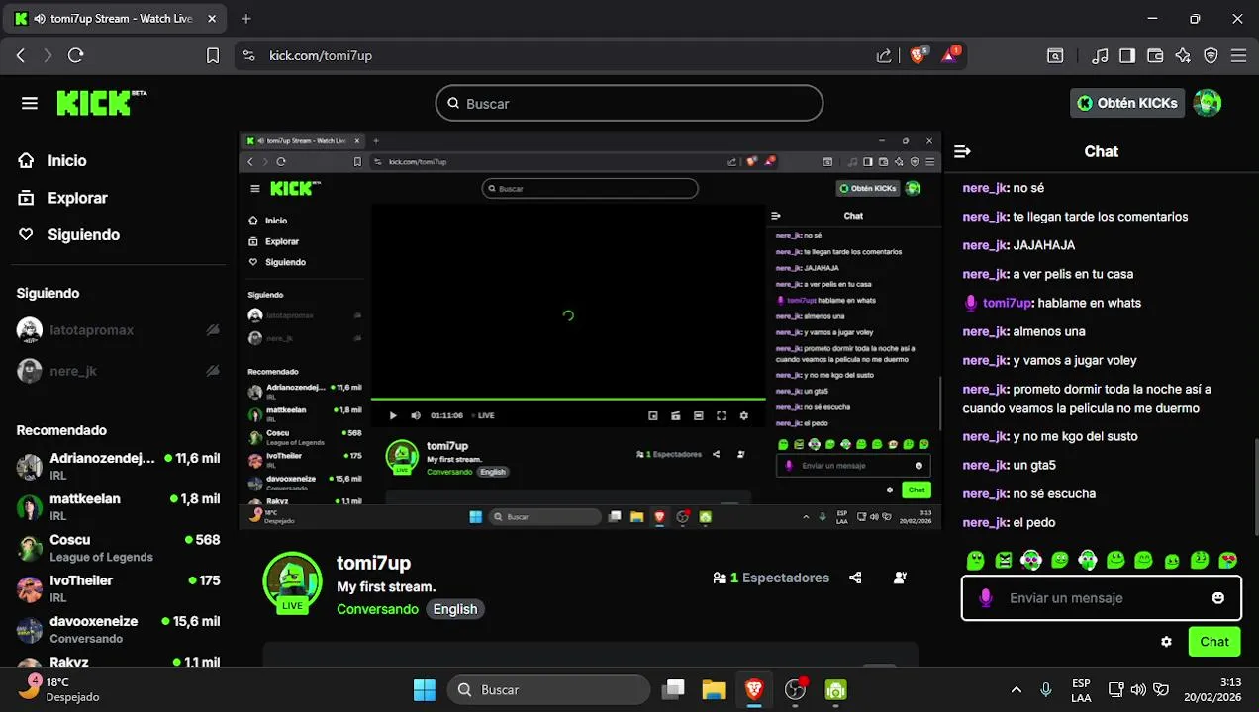Screen dimensions: 1259x712
Task: Show hidden tray icons with the chevron
Action: click(x=1017, y=689)
